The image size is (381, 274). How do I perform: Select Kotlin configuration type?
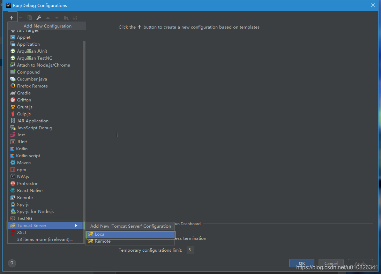[x=45, y=149]
